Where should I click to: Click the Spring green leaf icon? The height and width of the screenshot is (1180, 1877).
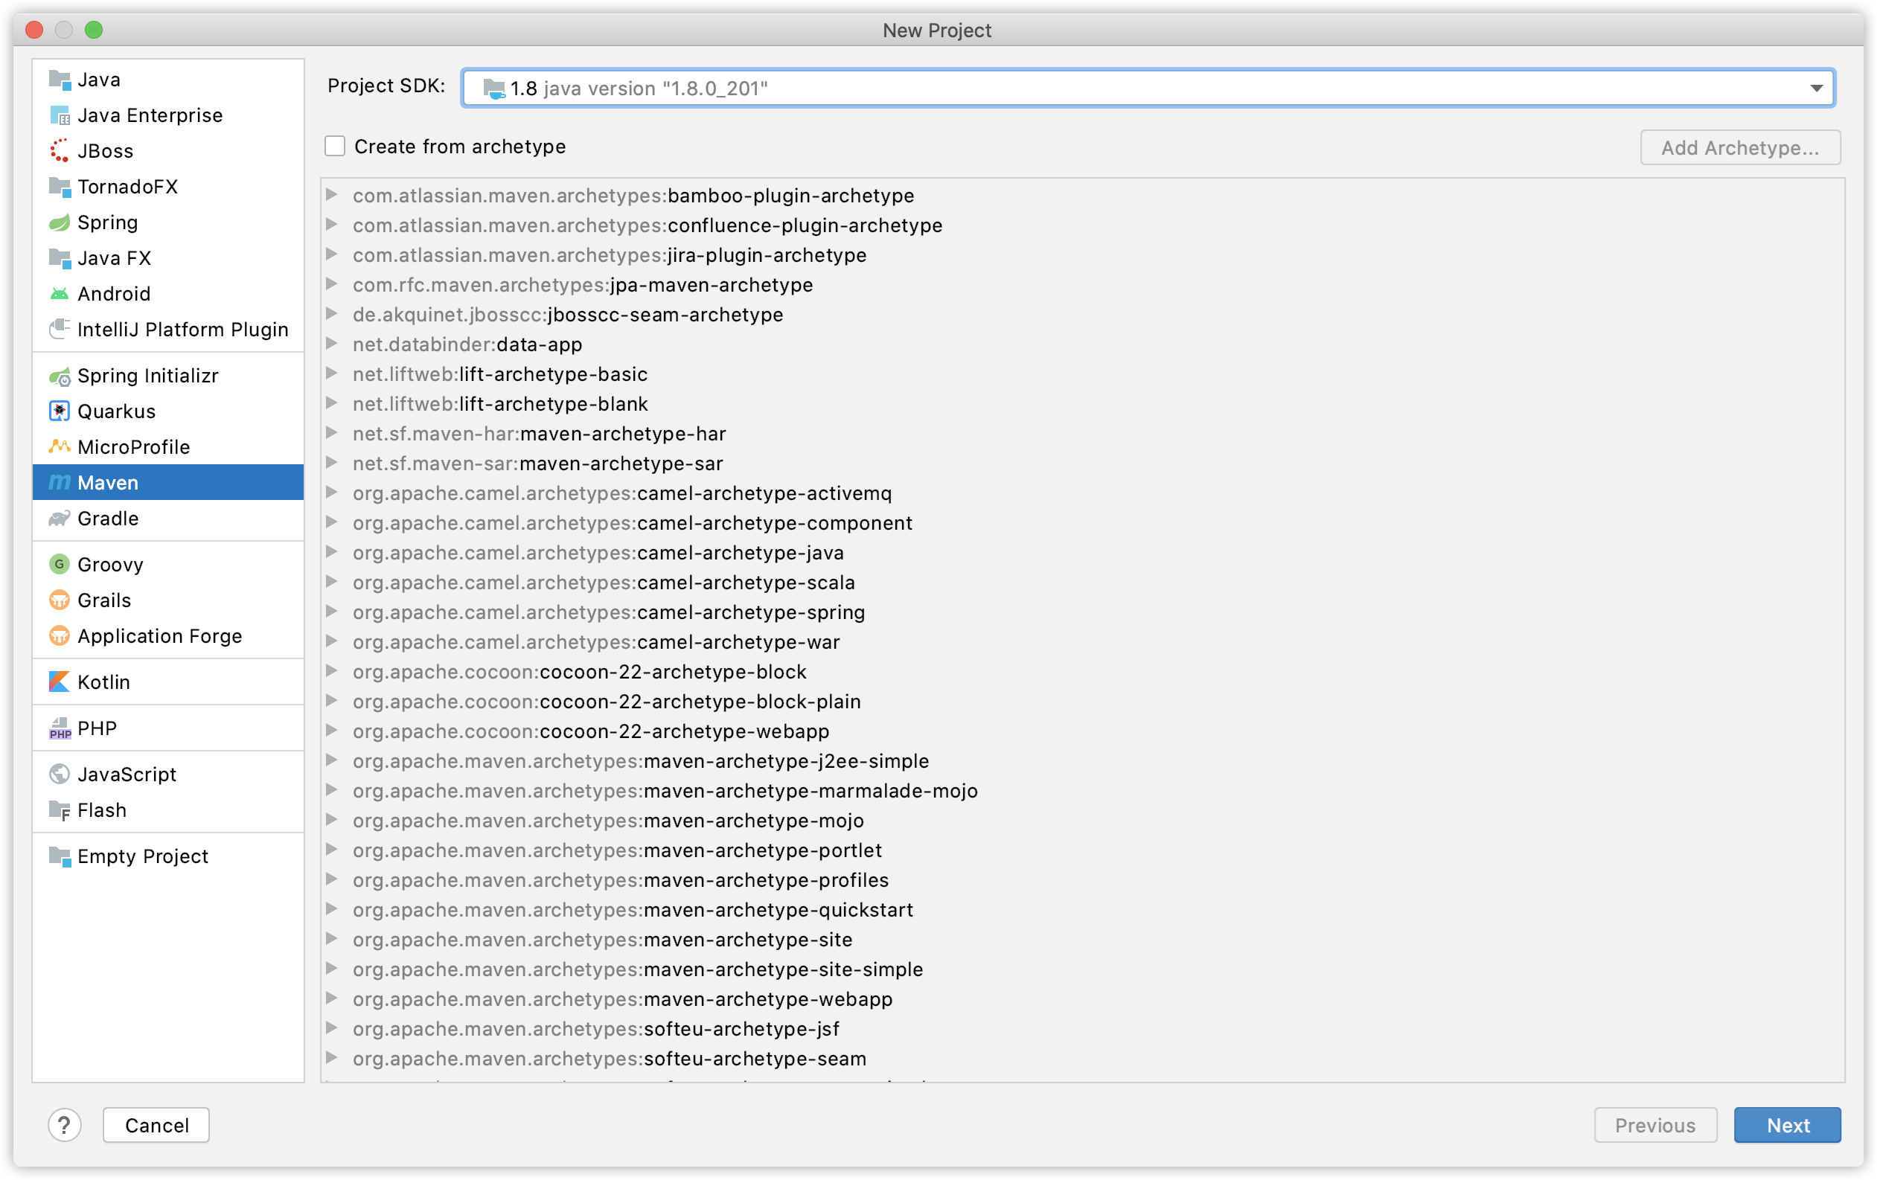coord(60,223)
